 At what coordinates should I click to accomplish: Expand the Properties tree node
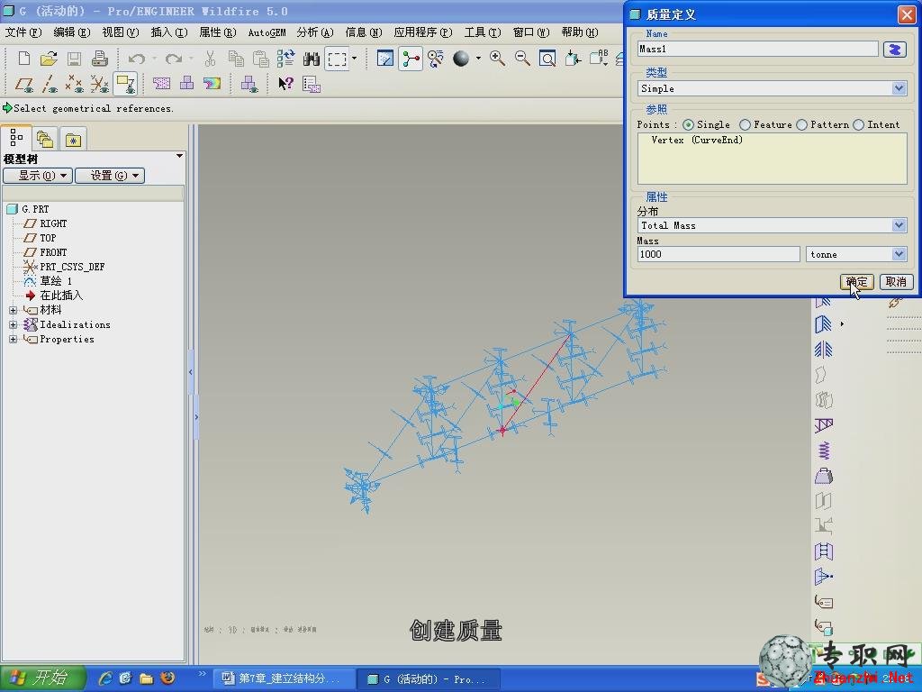coord(13,340)
